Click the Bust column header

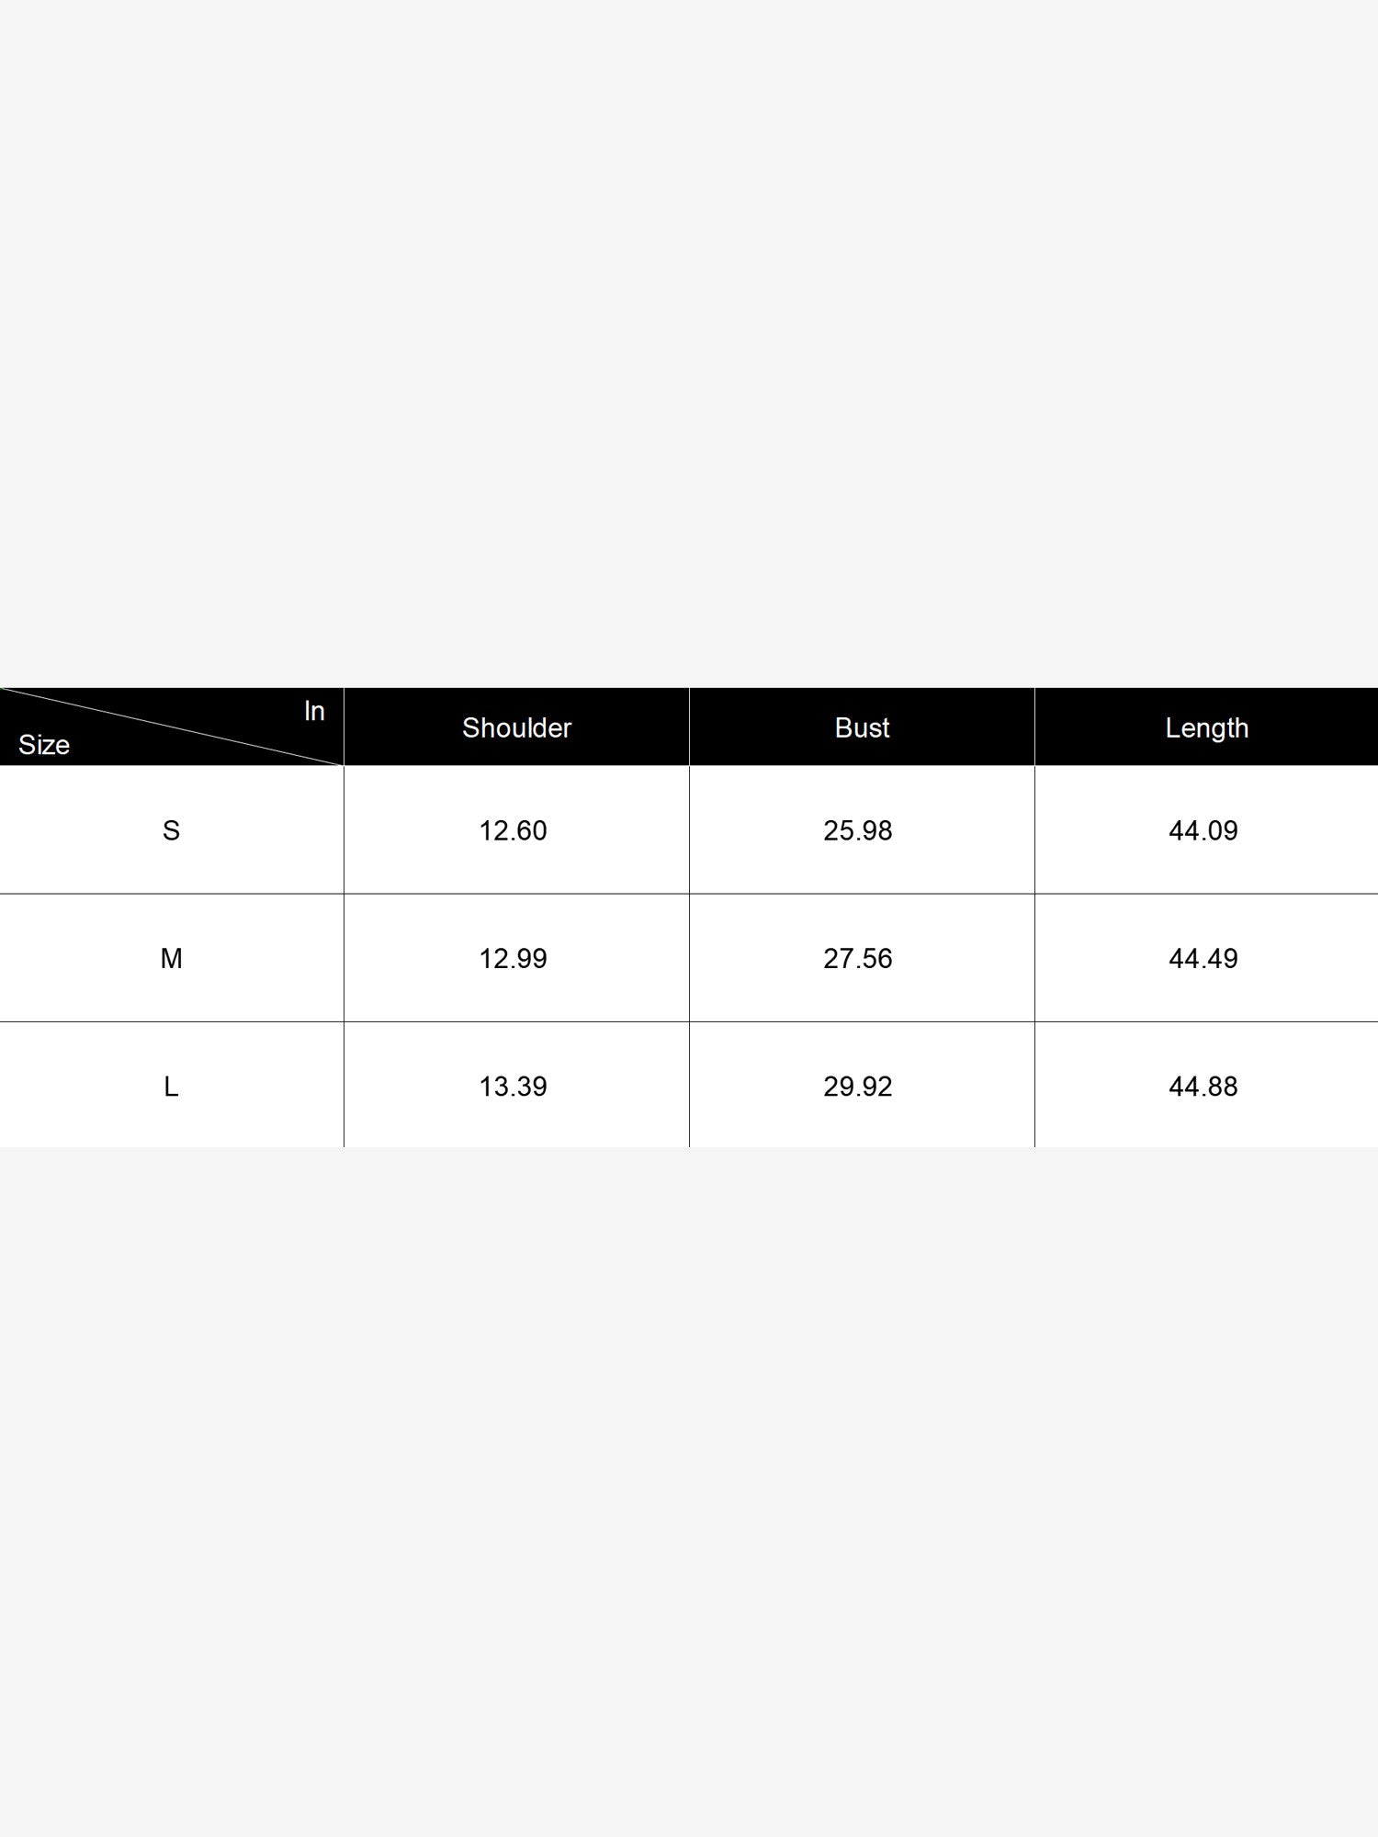coord(862,727)
